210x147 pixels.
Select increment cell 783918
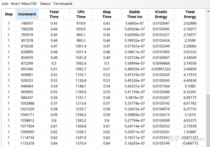coord(27,35)
